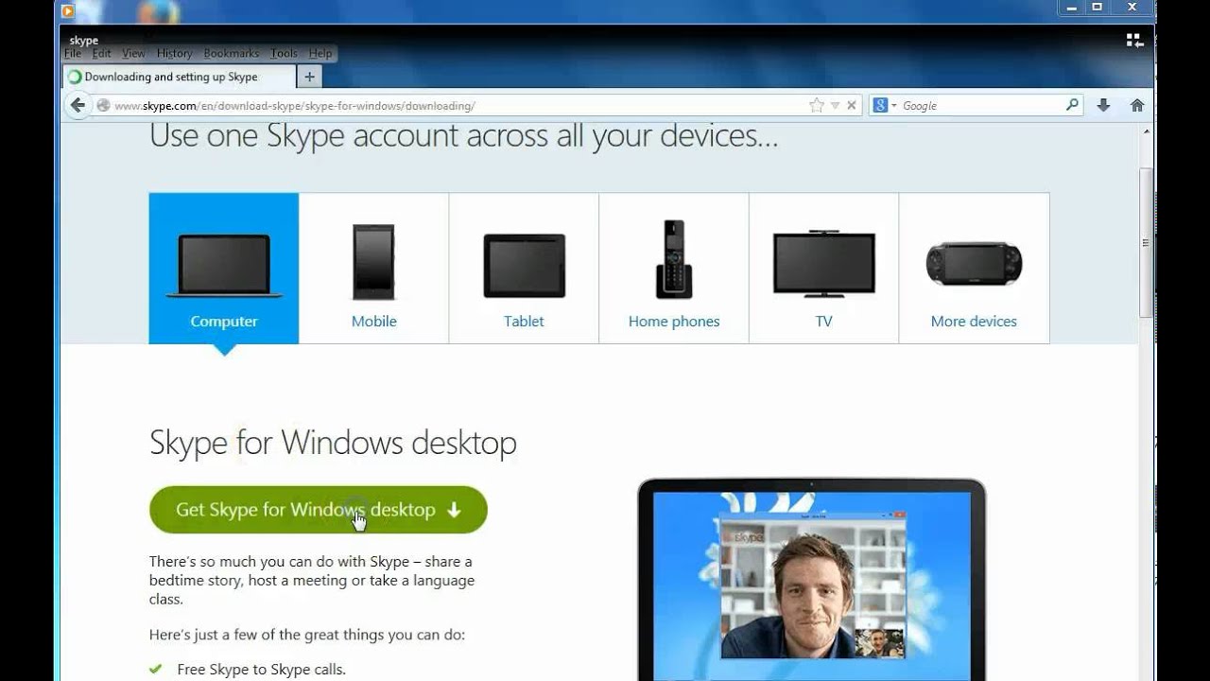The width and height of the screenshot is (1210, 681).
Task: Click the site identity globe icon
Action: coord(103,106)
